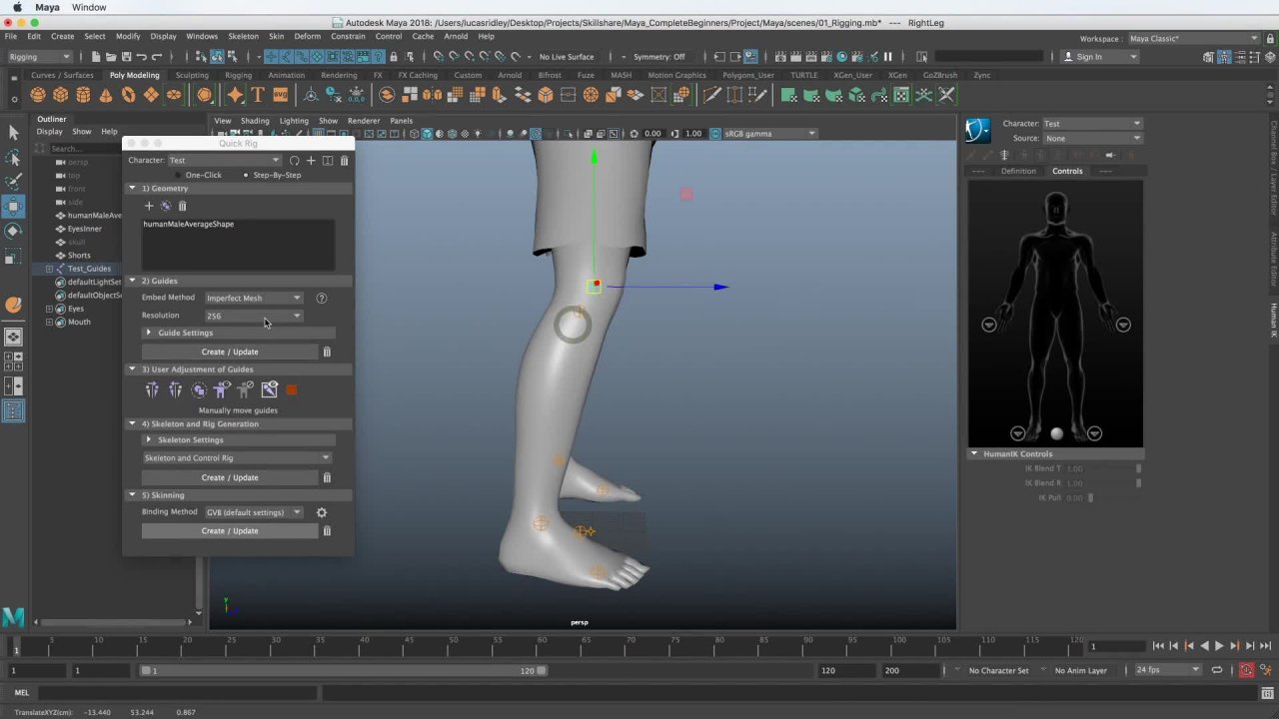Switch to the Rigging shelf tab
Screen dimensions: 1279x719
tap(238, 75)
